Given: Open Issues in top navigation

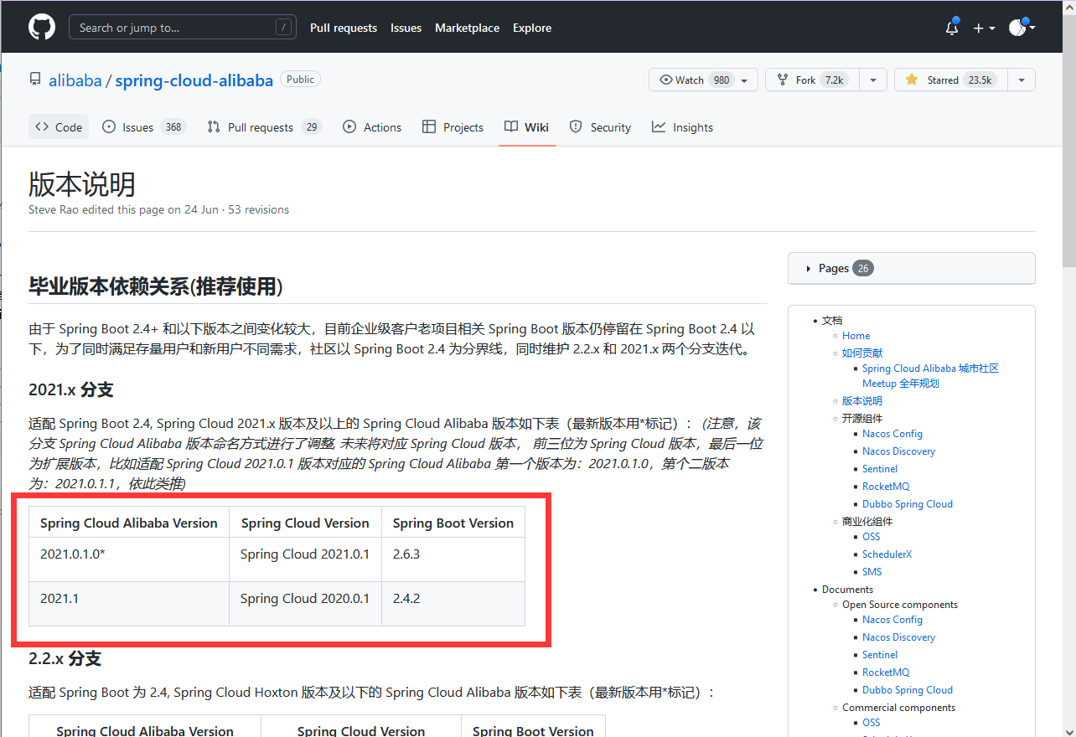Looking at the screenshot, I should point(406,28).
